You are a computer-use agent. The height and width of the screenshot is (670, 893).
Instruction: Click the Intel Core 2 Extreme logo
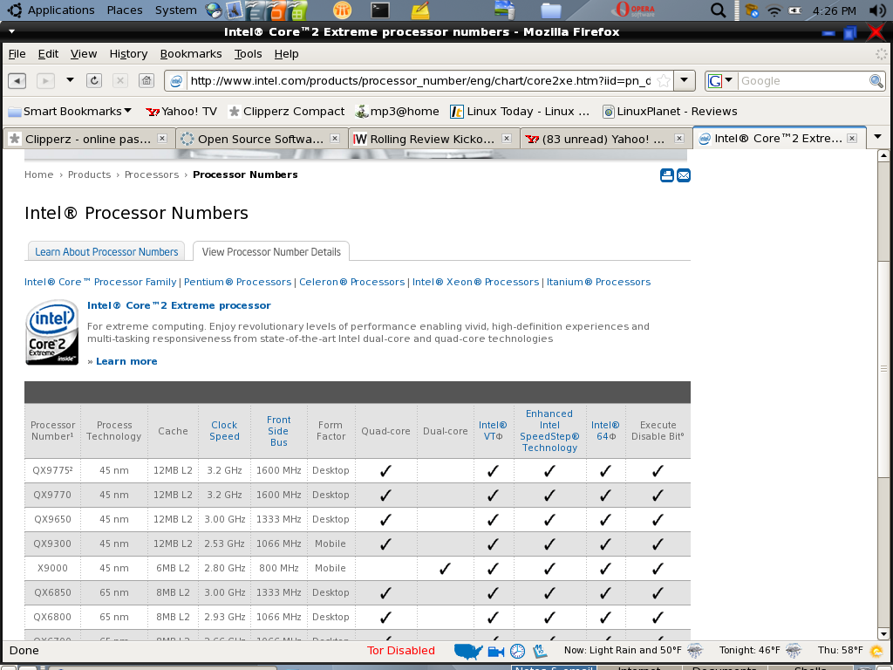point(51,332)
